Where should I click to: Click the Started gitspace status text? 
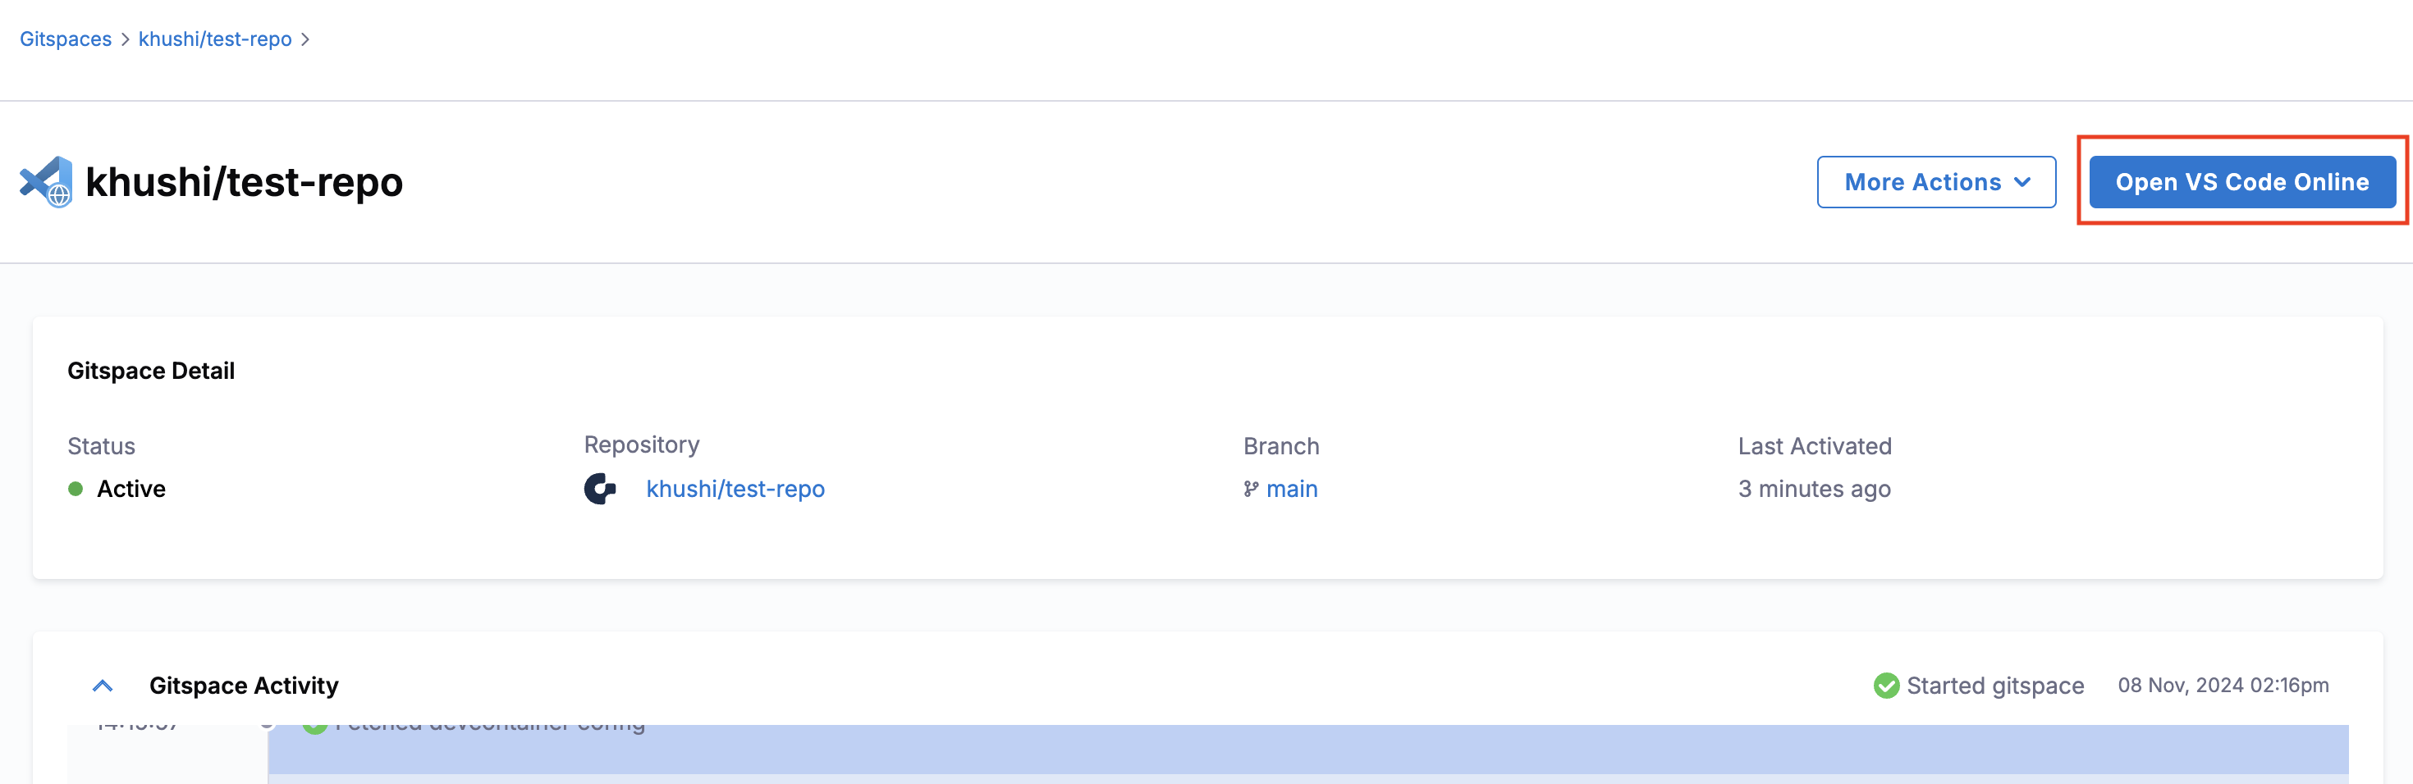coord(1994,686)
